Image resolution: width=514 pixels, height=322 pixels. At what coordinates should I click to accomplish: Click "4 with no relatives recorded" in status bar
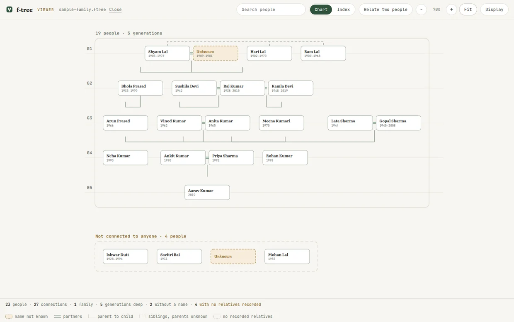click(228, 305)
